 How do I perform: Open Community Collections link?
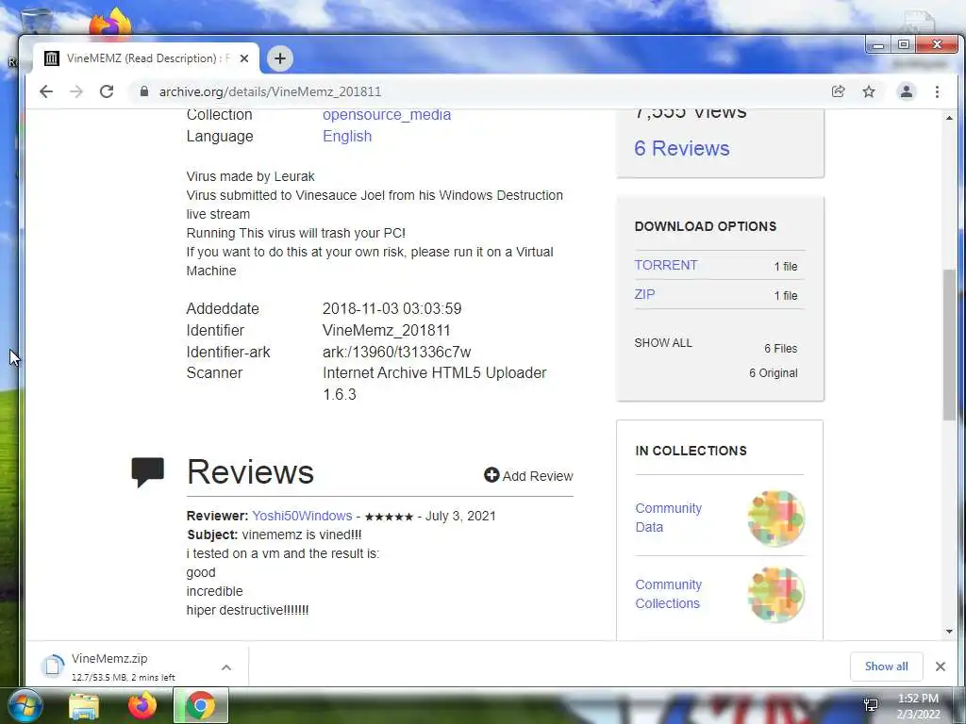pyautogui.click(x=668, y=594)
